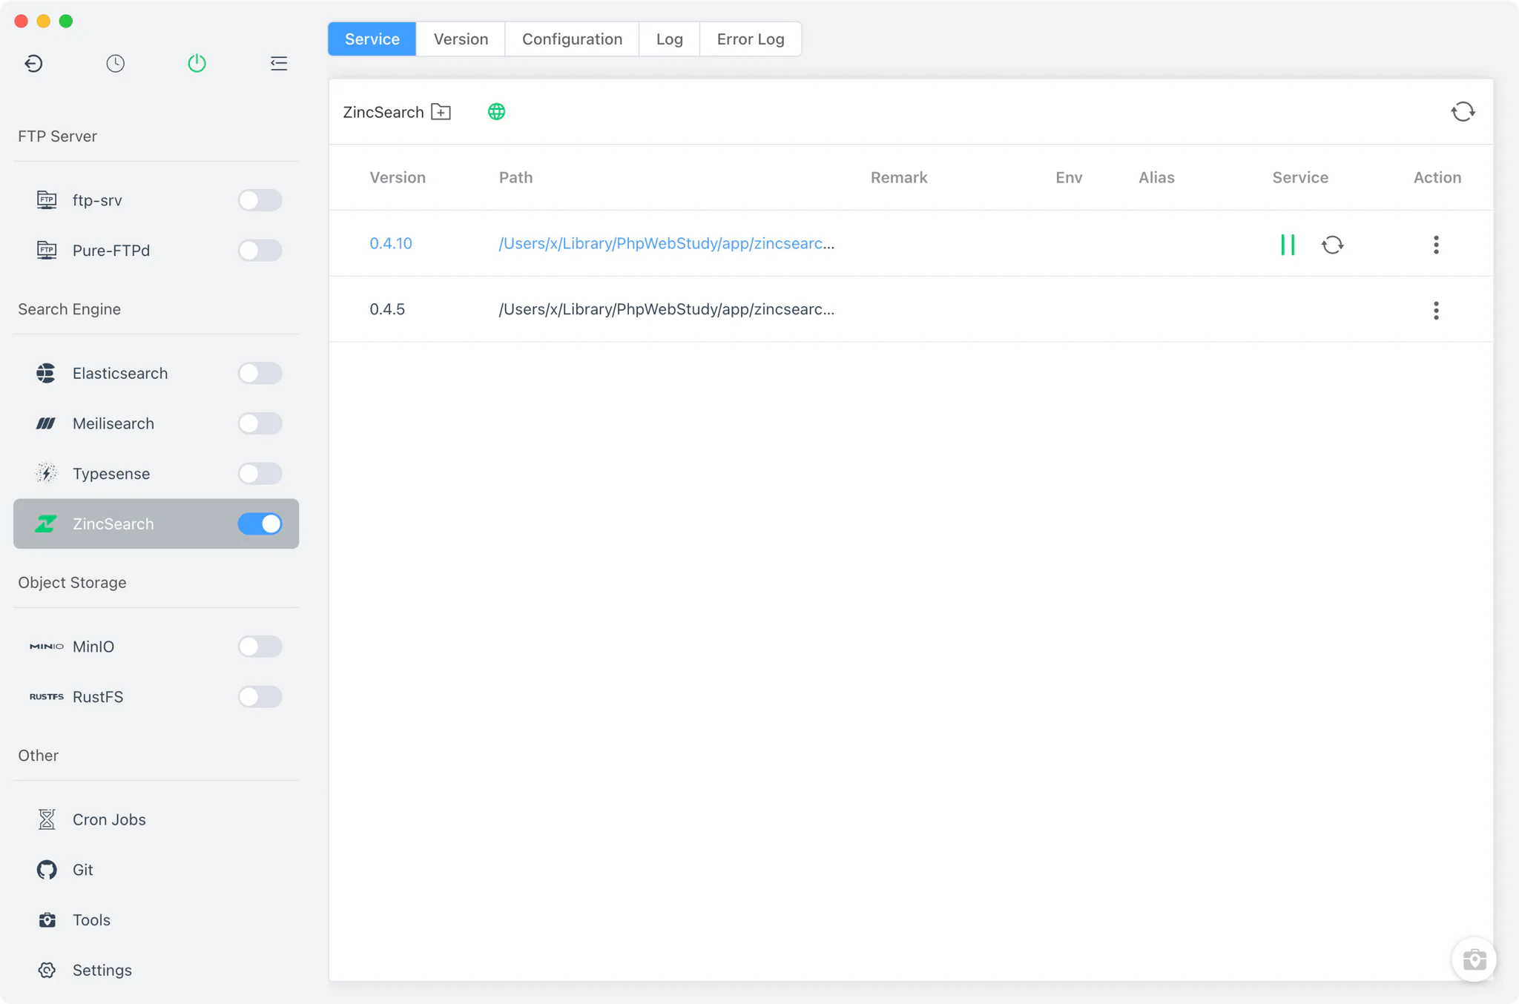Open Settings in sidebar
Screen dimensions: 1519x1004
(156, 970)
